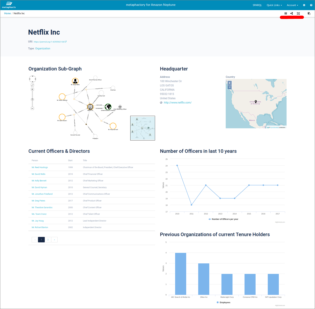This screenshot has width=315, height=309.
Task: Click the sub-graph minimap overview
Action: tap(143, 128)
